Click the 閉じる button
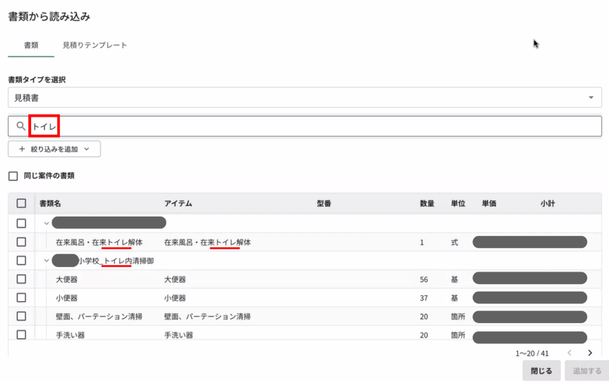The height and width of the screenshot is (382, 609). point(541,371)
